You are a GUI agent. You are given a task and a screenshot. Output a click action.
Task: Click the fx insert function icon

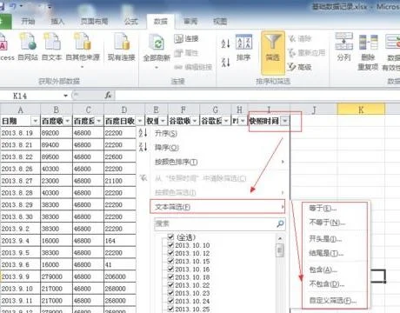[109, 95]
